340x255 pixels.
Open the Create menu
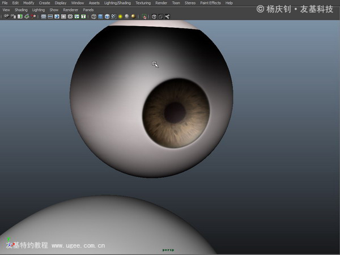click(x=44, y=3)
